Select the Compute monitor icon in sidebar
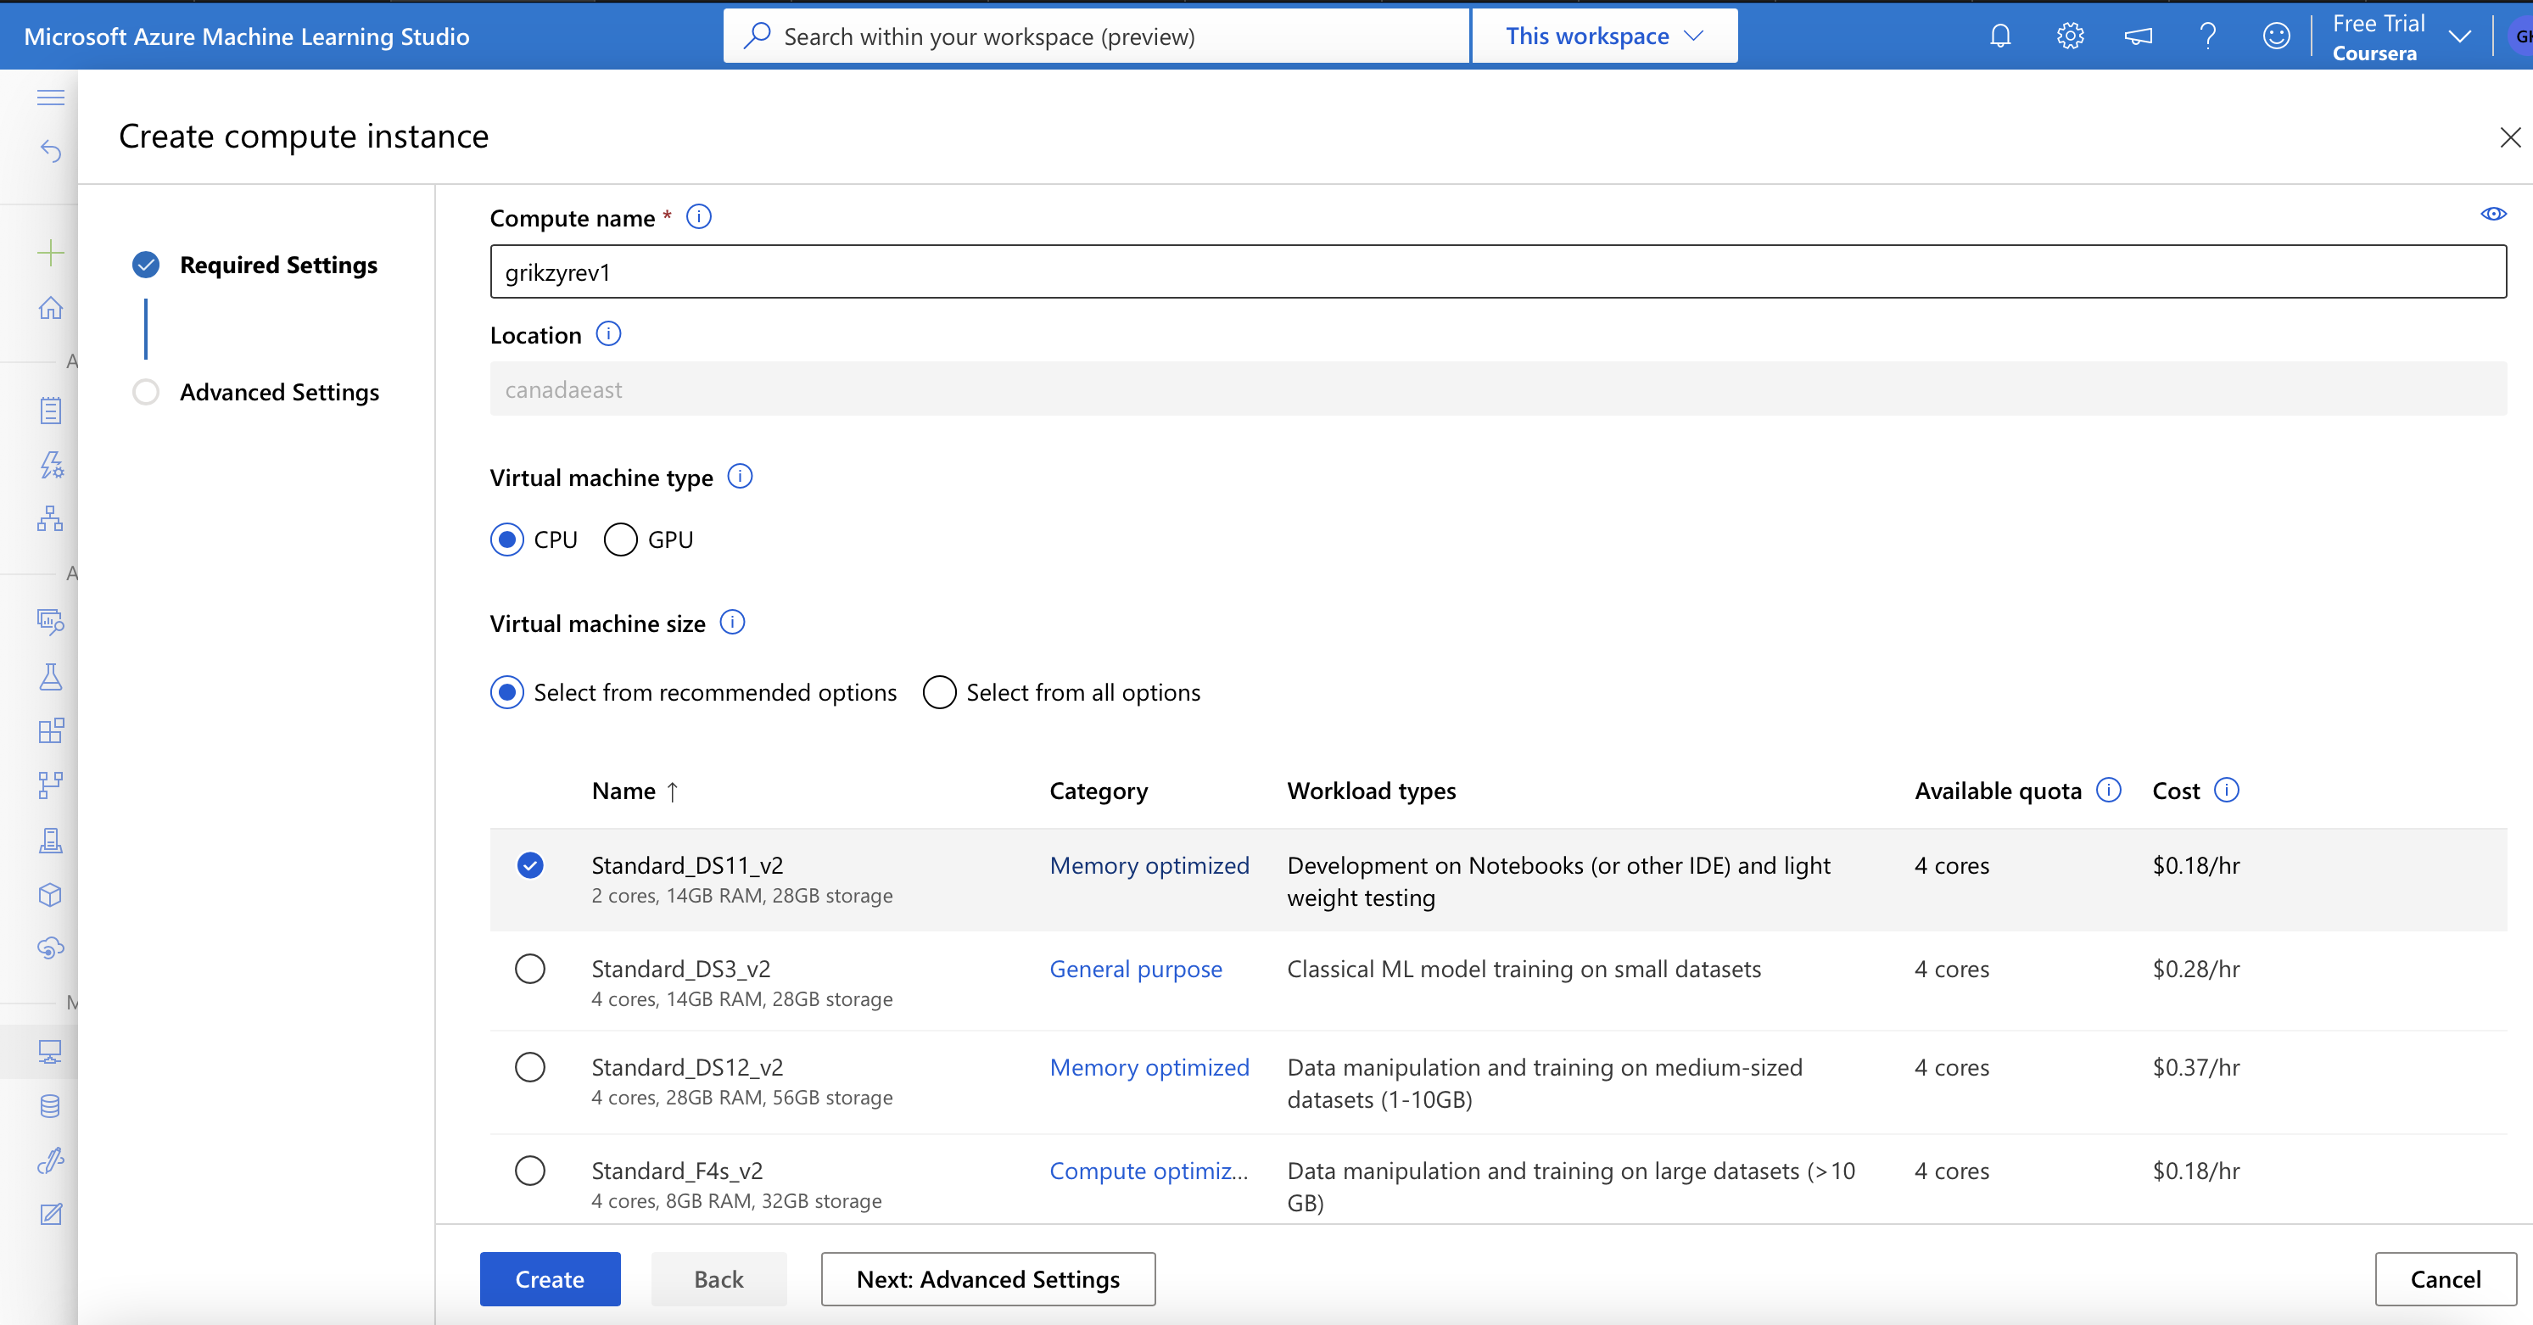Screen dimensions: 2533x1325 [49, 1051]
